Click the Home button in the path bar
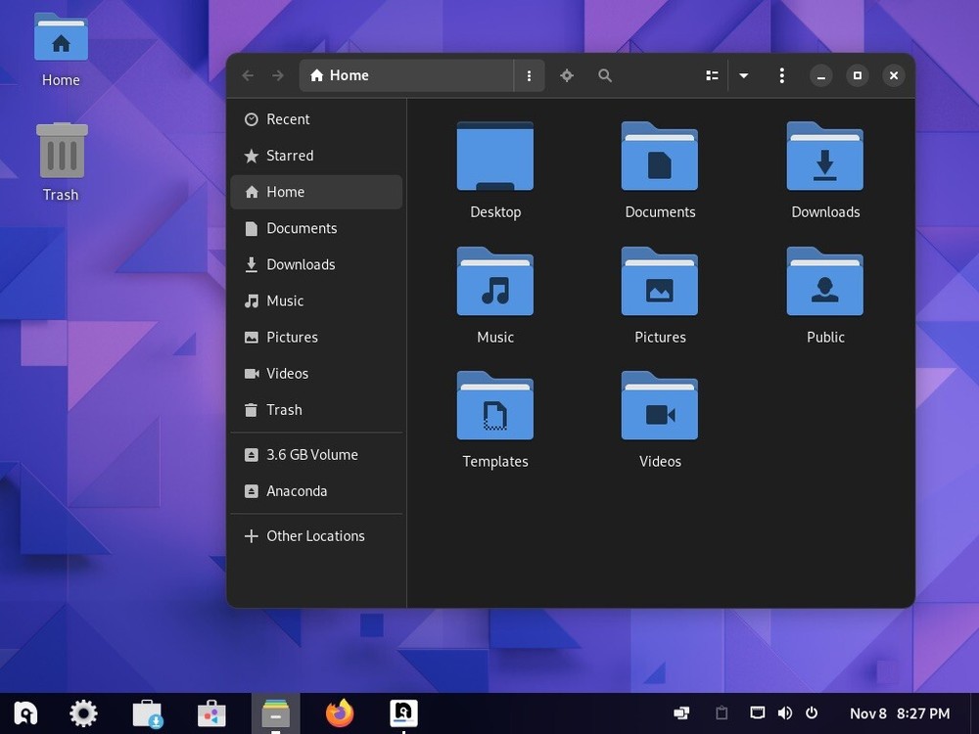This screenshot has width=979, height=734. click(340, 75)
